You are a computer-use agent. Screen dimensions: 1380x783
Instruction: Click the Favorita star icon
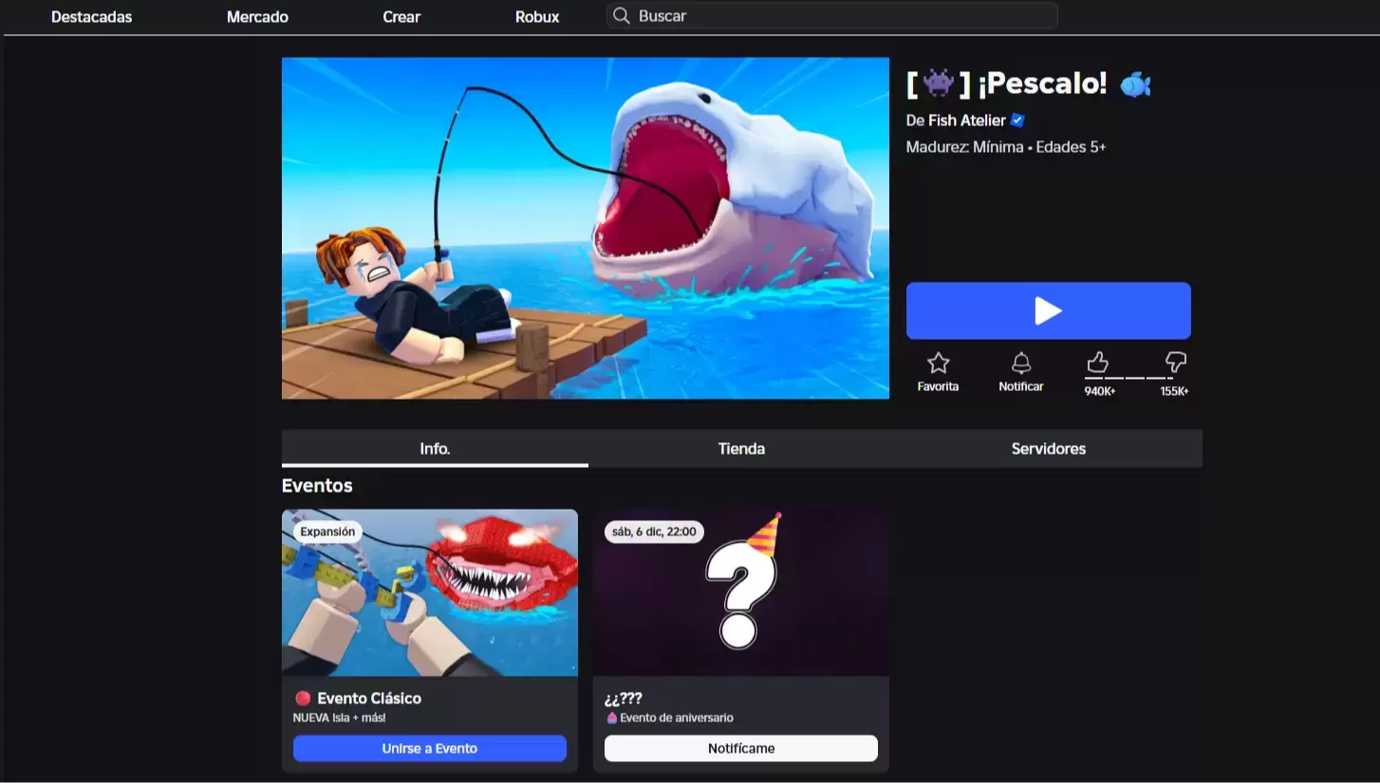pos(938,363)
